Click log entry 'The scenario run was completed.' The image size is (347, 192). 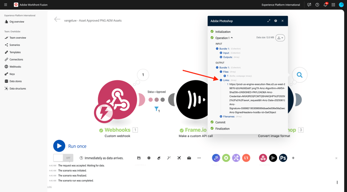pos(76,180)
